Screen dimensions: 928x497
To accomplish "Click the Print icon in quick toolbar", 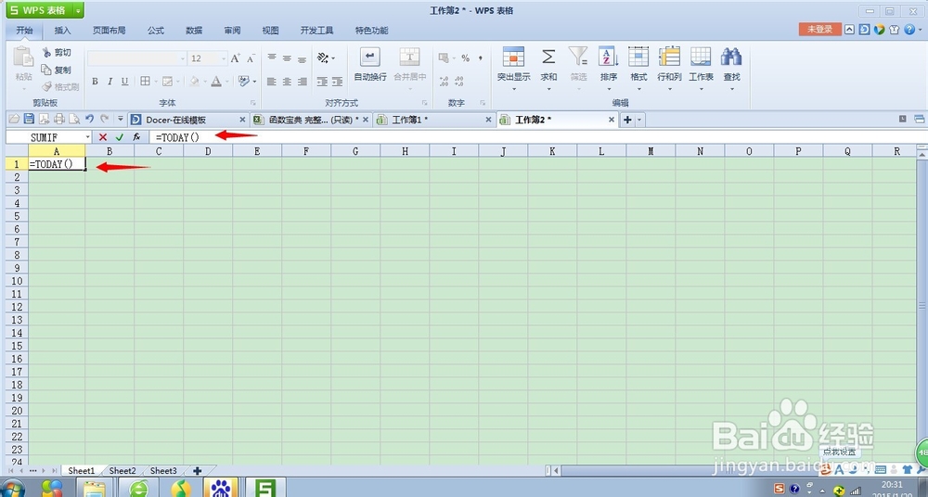I will click(x=59, y=119).
